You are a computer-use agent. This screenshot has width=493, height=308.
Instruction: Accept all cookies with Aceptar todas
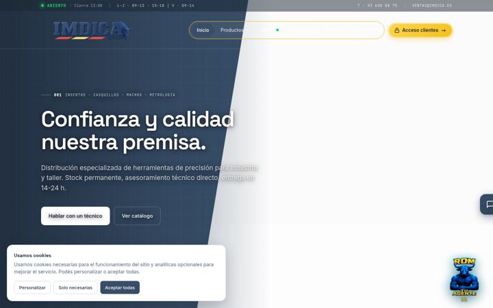120,287
